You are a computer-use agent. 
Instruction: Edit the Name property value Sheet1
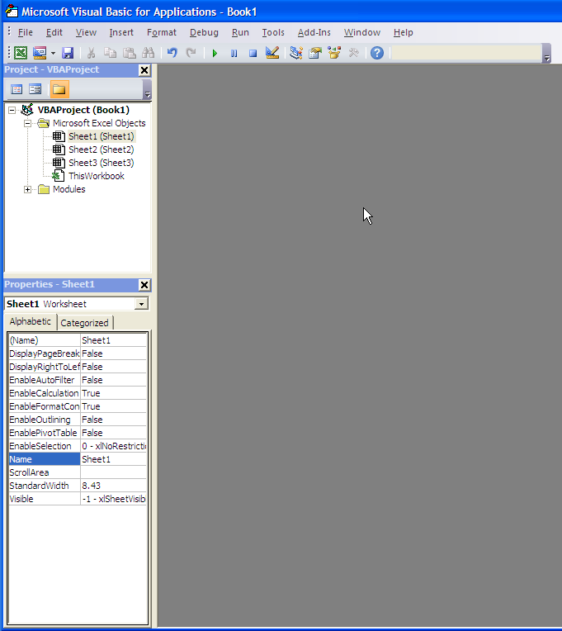coord(113,459)
